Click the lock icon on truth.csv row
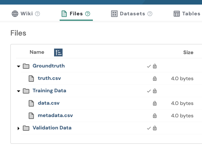 [155, 79]
